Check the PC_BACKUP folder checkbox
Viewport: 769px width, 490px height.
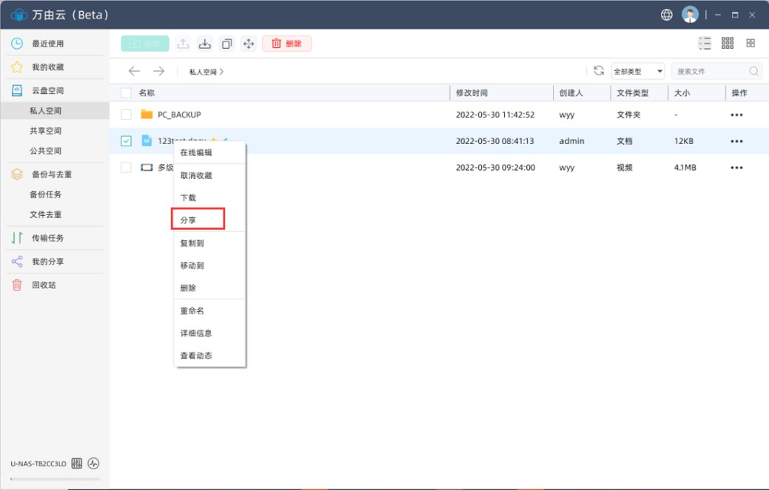[x=126, y=115]
